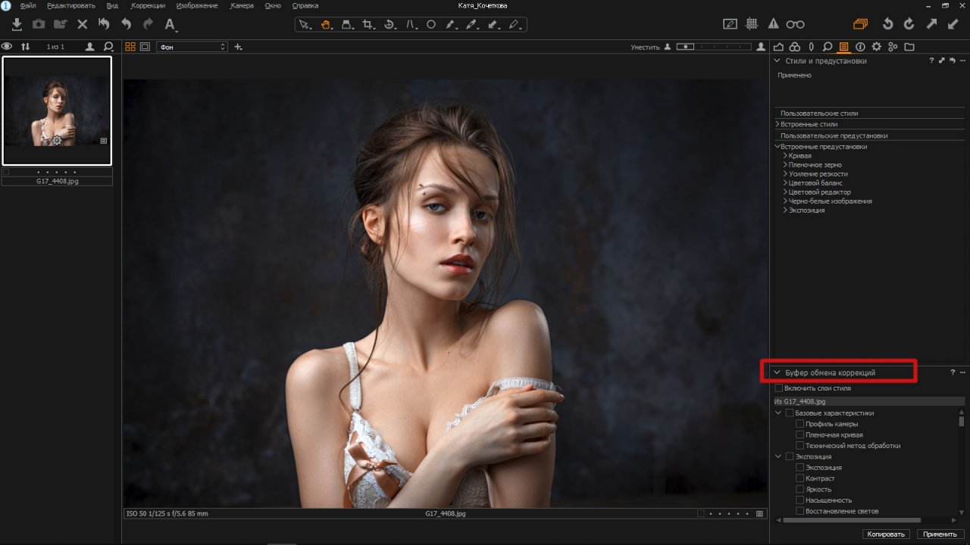Select the circle Spot removal tool
The height and width of the screenshot is (545, 970).
[431, 24]
